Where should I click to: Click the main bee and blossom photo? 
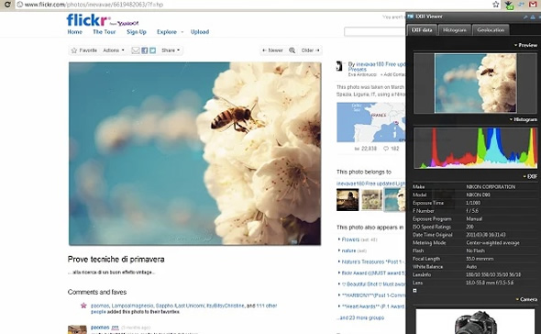point(194,153)
